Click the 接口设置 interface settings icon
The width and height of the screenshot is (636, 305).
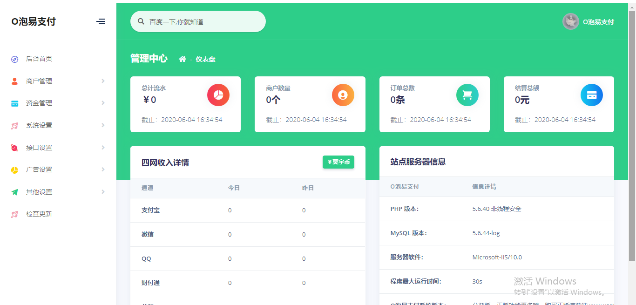[x=14, y=147]
